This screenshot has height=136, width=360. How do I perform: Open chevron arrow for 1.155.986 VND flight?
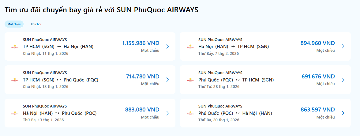(x=167, y=47)
